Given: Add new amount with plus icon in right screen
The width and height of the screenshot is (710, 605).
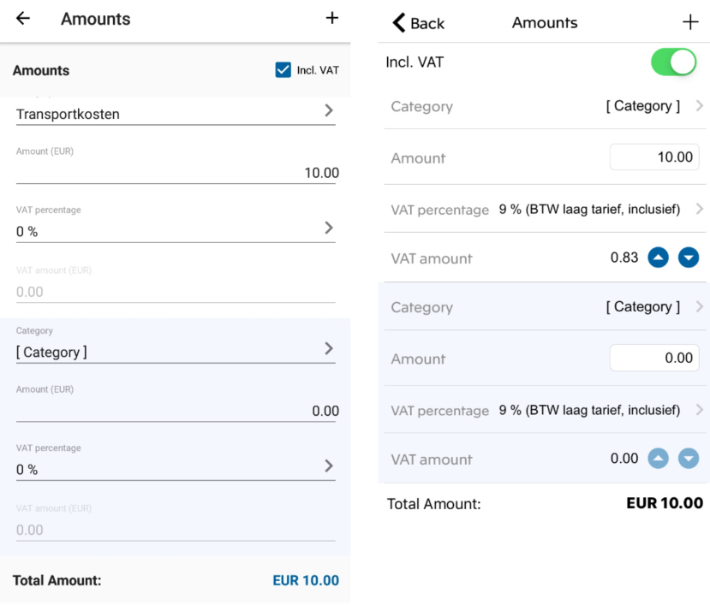Looking at the screenshot, I should 690,21.
